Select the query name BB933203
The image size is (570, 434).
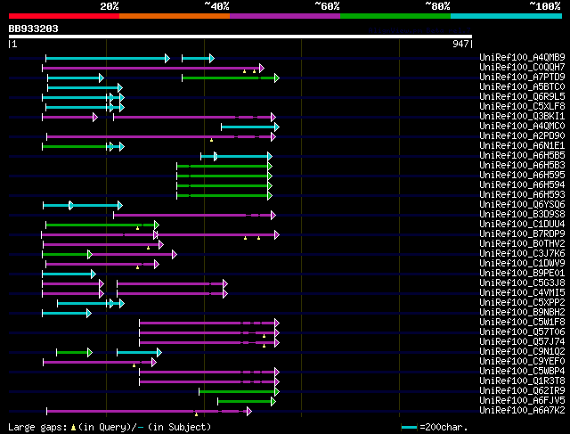[x=34, y=29]
